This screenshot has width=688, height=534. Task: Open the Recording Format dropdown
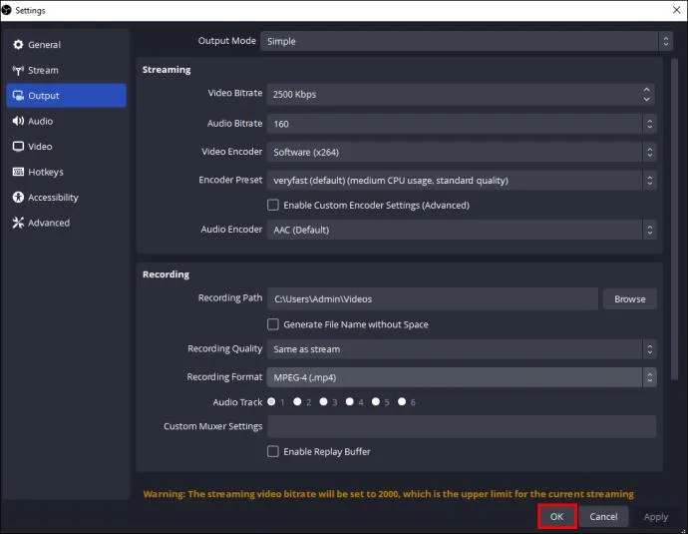tap(462, 377)
